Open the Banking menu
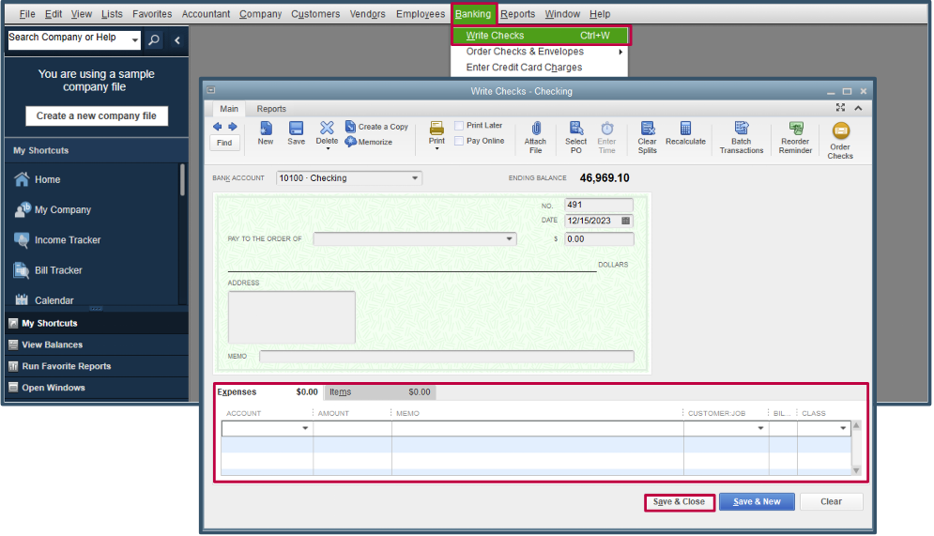Screen dimensions: 934x536 point(473,14)
